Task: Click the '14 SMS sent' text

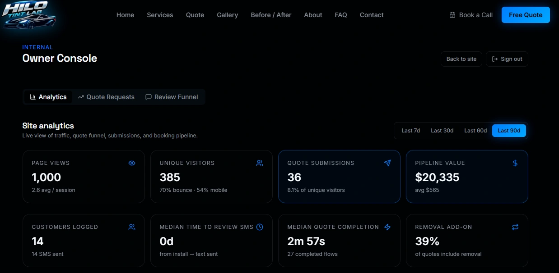Action: [47, 254]
